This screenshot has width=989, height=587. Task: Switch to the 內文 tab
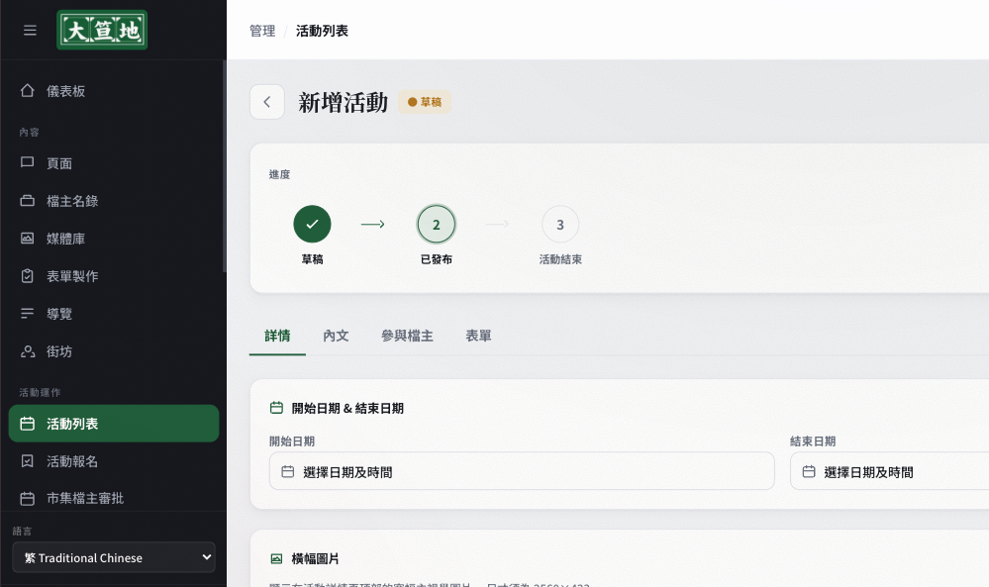pos(336,336)
